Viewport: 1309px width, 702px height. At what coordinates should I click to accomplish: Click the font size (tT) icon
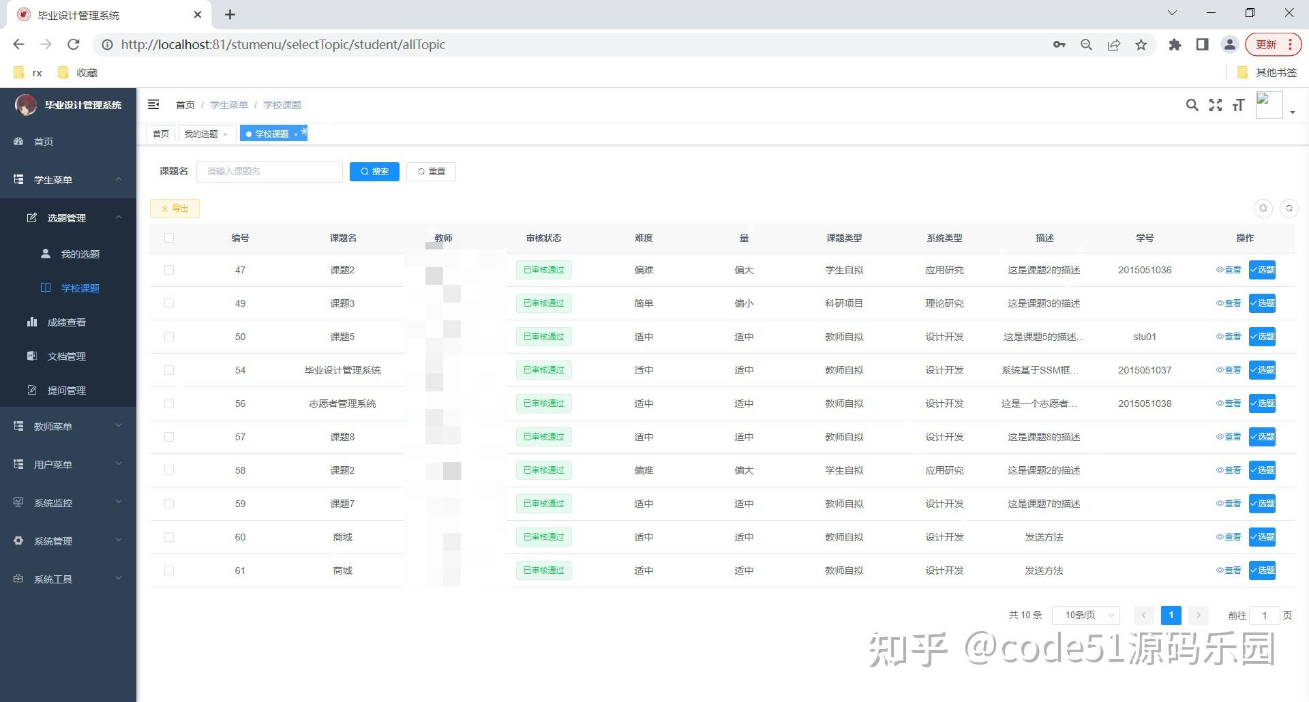(1239, 105)
